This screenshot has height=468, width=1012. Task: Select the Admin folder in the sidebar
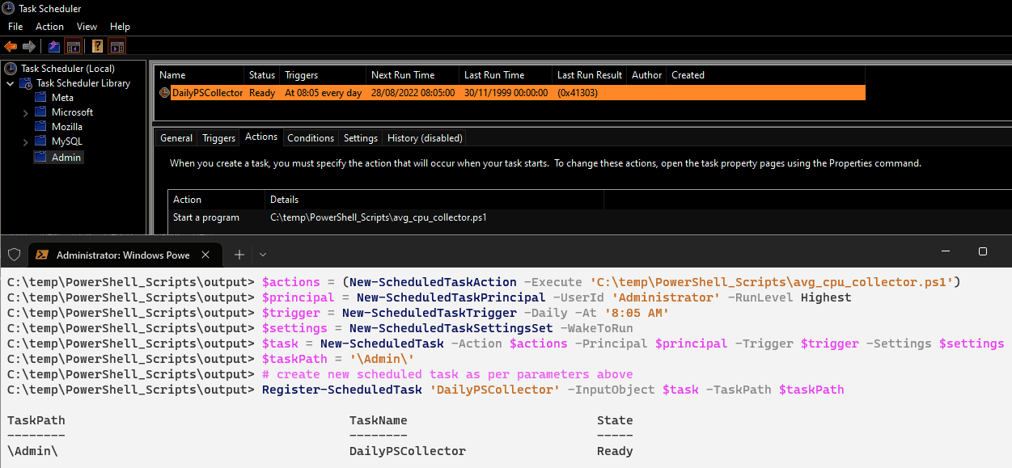58,157
